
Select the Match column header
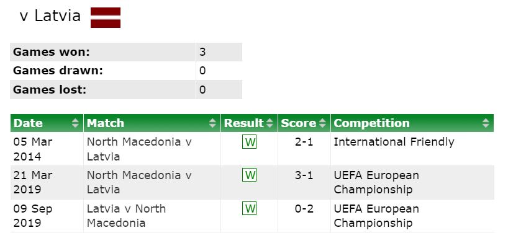pyautogui.click(x=152, y=123)
